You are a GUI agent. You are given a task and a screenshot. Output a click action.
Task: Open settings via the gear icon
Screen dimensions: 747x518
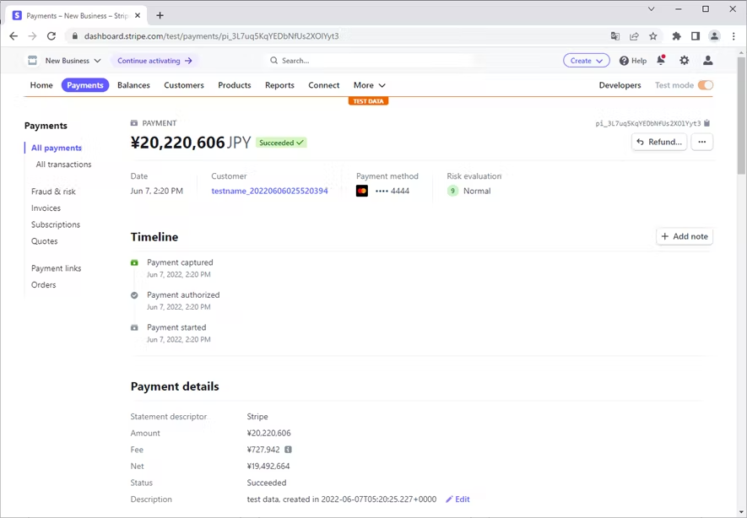click(x=685, y=61)
